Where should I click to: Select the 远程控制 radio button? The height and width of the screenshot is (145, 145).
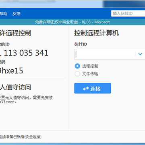(x=77, y=66)
